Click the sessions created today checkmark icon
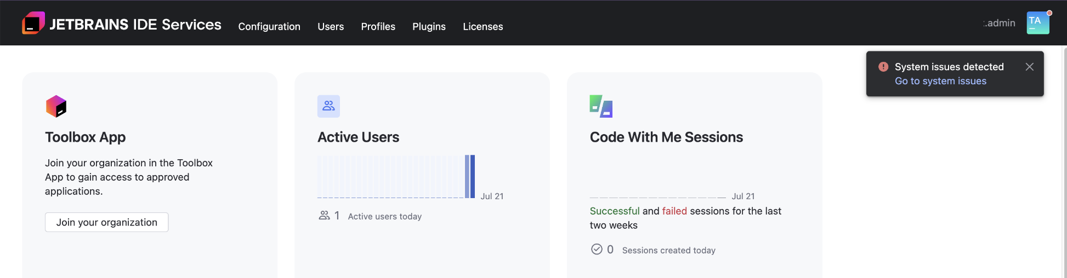 (x=597, y=250)
